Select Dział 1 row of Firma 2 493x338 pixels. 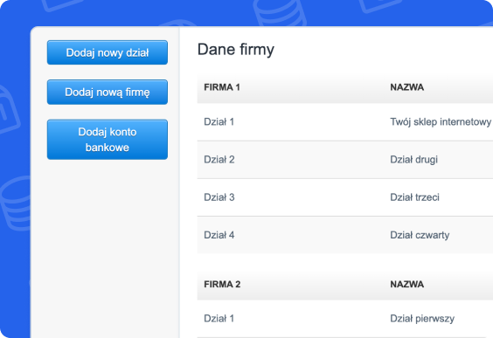(x=345, y=319)
